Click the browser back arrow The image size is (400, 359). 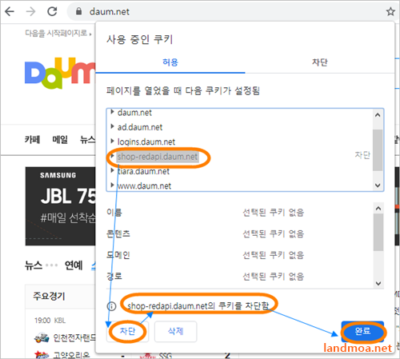(x=10, y=11)
